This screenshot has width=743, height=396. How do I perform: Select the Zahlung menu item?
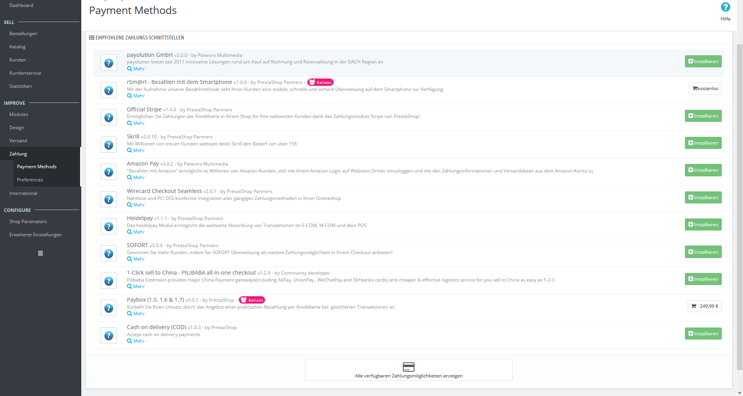(x=40, y=154)
